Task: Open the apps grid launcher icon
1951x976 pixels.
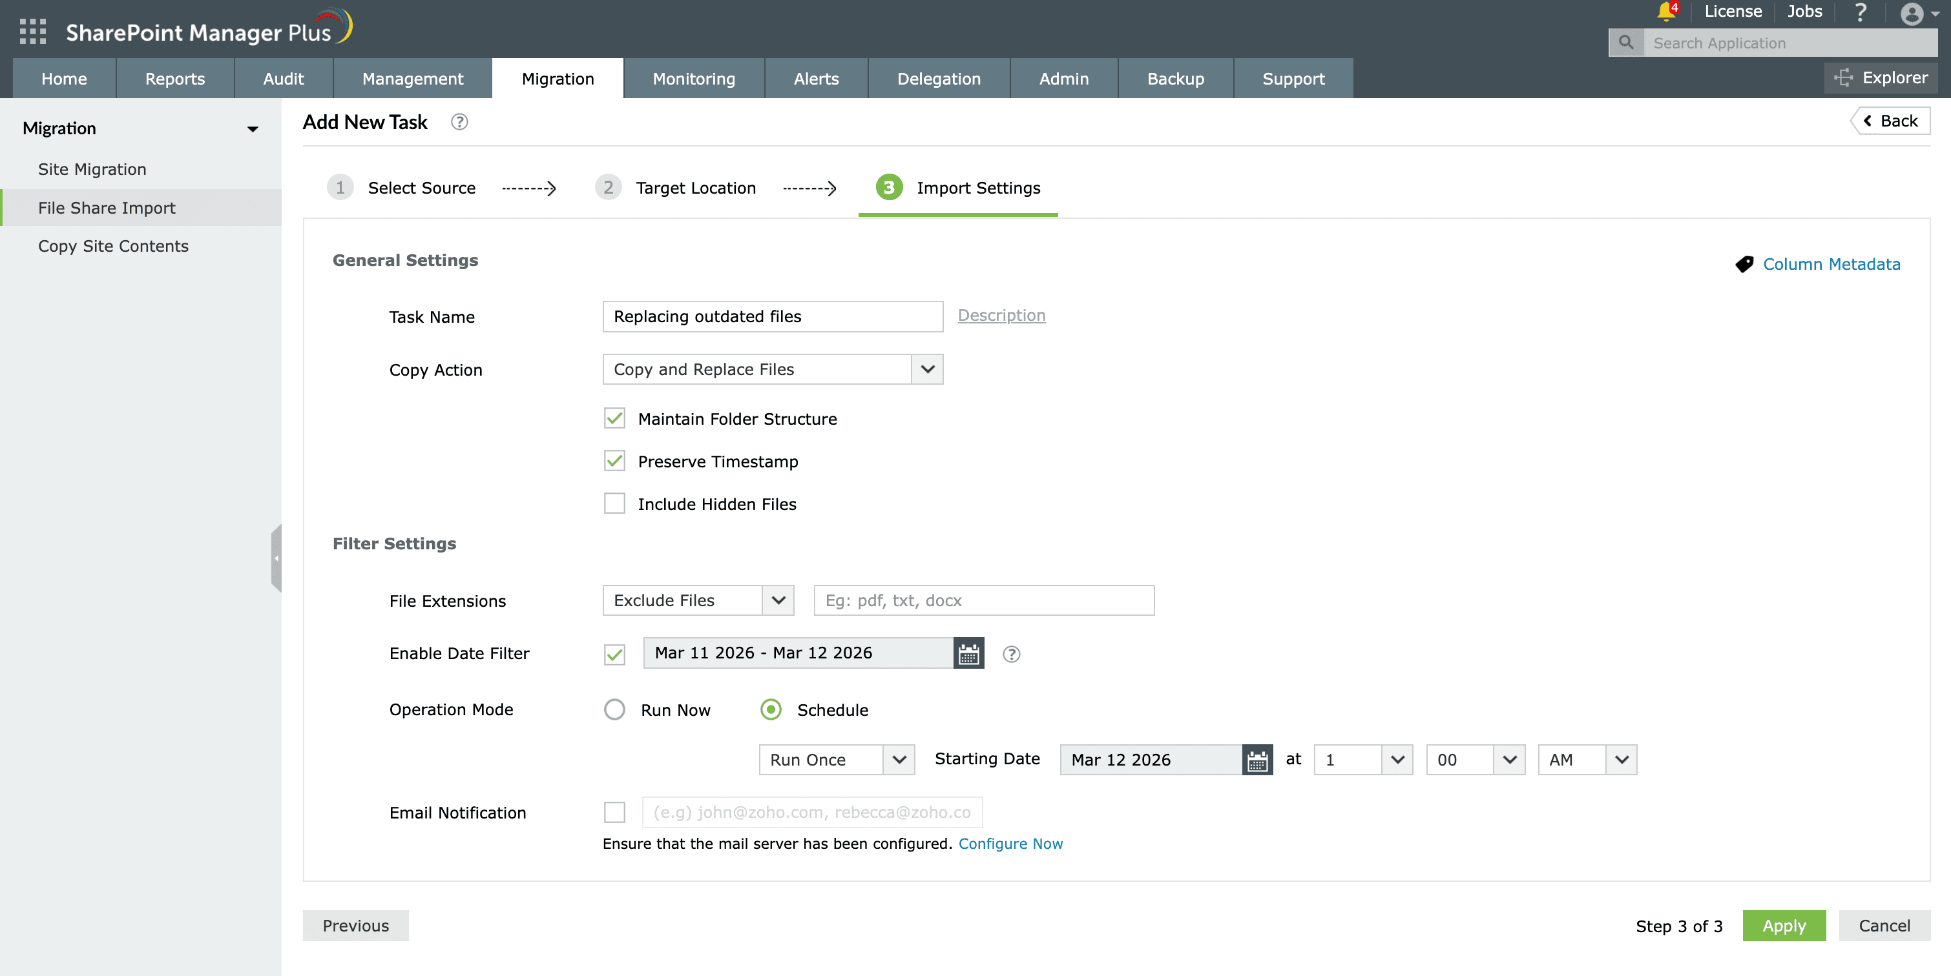Action: pyautogui.click(x=32, y=32)
